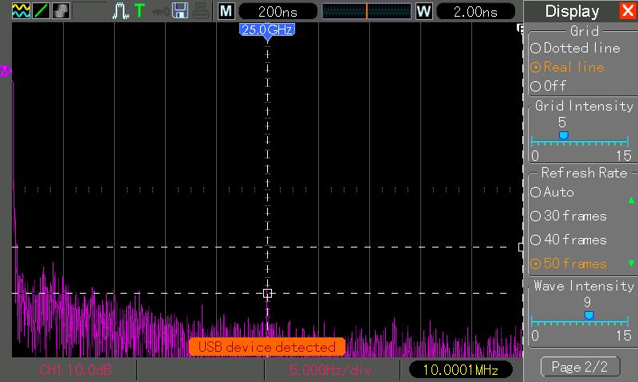
Task: Click the 5.00GHz/div scale readout
Action: 330,370
